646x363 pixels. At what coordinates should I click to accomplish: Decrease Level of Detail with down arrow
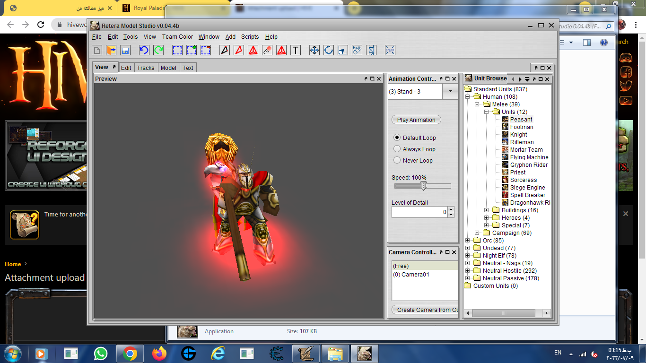451,215
